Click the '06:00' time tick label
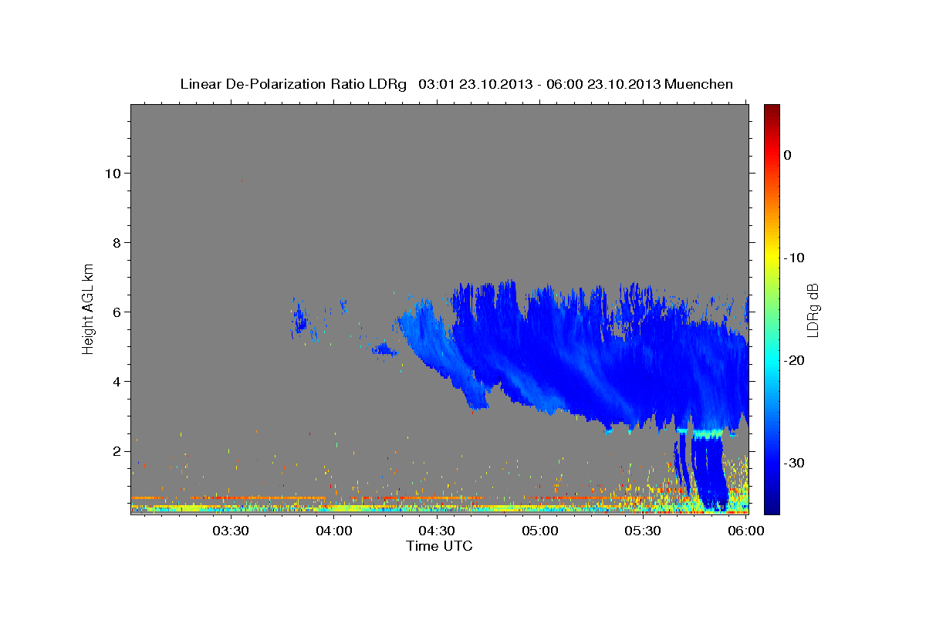The height and width of the screenshot is (617, 926). pos(746,531)
